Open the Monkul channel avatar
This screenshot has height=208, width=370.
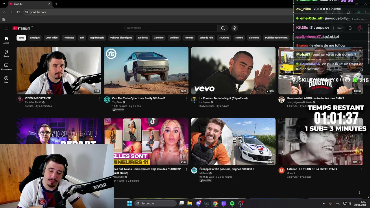point(282,170)
